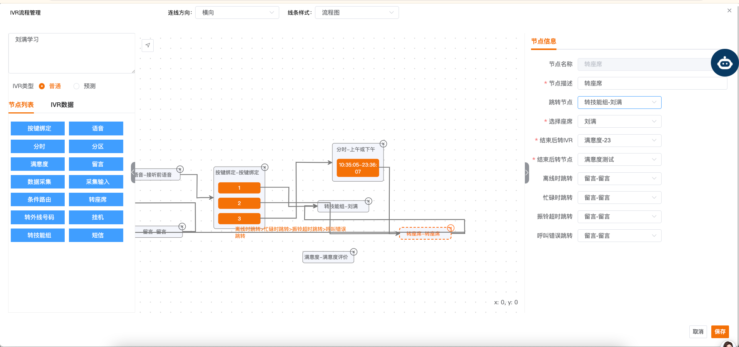Click the orange key 2 block
This screenshot has width=739, height=347.
pyautogui.click(x=239, y=203)
